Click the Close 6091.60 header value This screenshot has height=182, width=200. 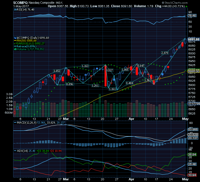click(x=121, y=6)
